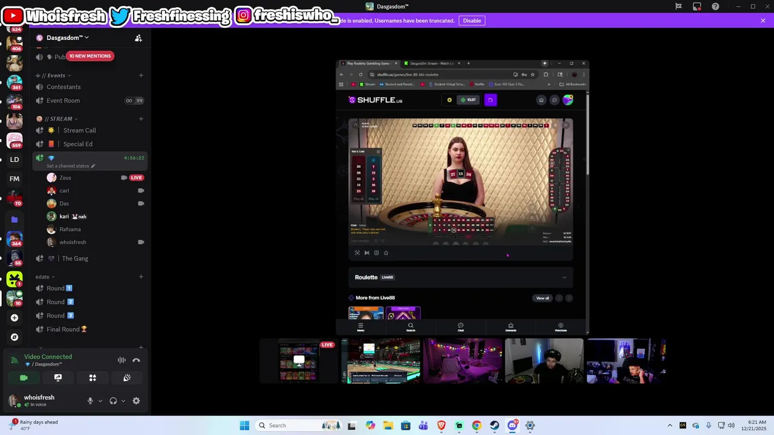Click the Windows Start button

[x=244, y=425]
